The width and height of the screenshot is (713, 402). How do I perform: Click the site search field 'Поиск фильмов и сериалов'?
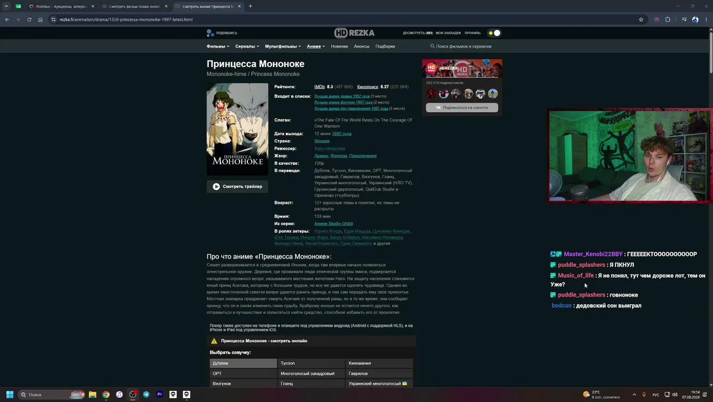(463, 46)
